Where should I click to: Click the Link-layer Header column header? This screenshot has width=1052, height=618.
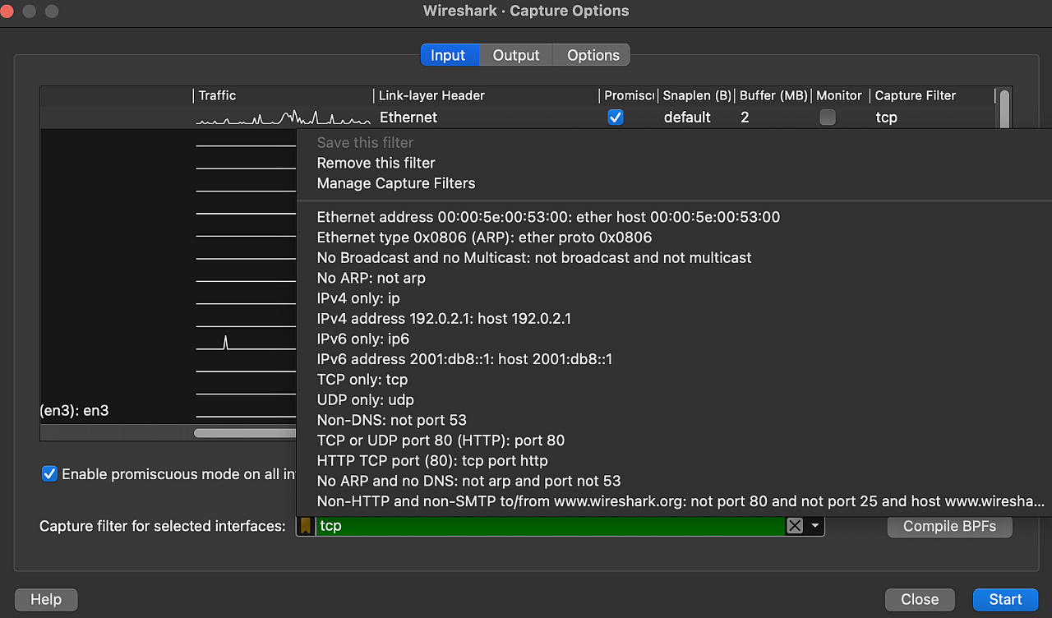click(487, 95)
